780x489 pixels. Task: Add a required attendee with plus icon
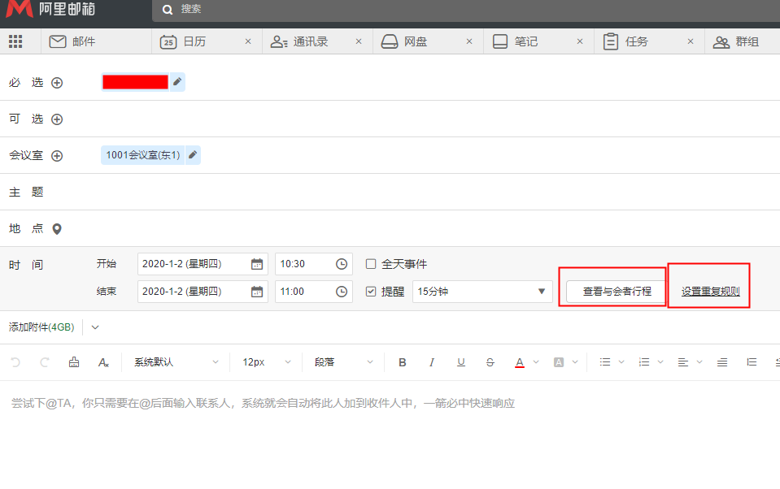[x=57, y=83]
